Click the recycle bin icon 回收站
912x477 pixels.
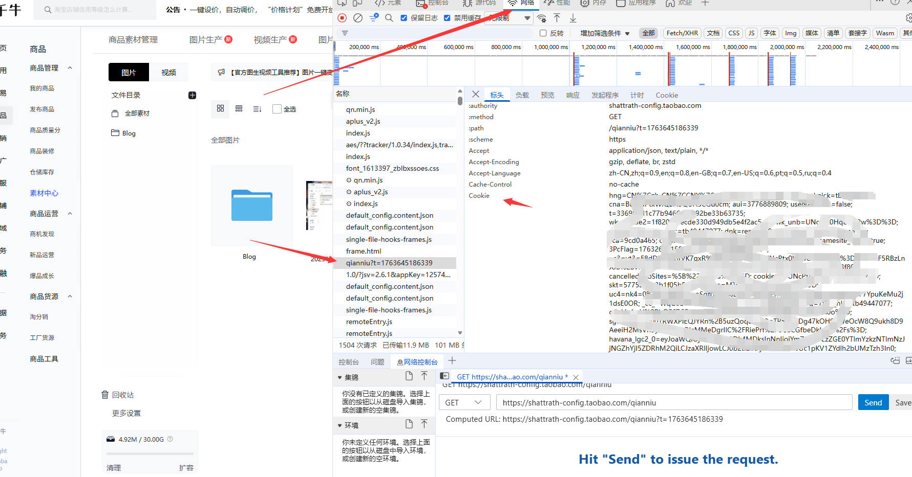click(105, 395)
